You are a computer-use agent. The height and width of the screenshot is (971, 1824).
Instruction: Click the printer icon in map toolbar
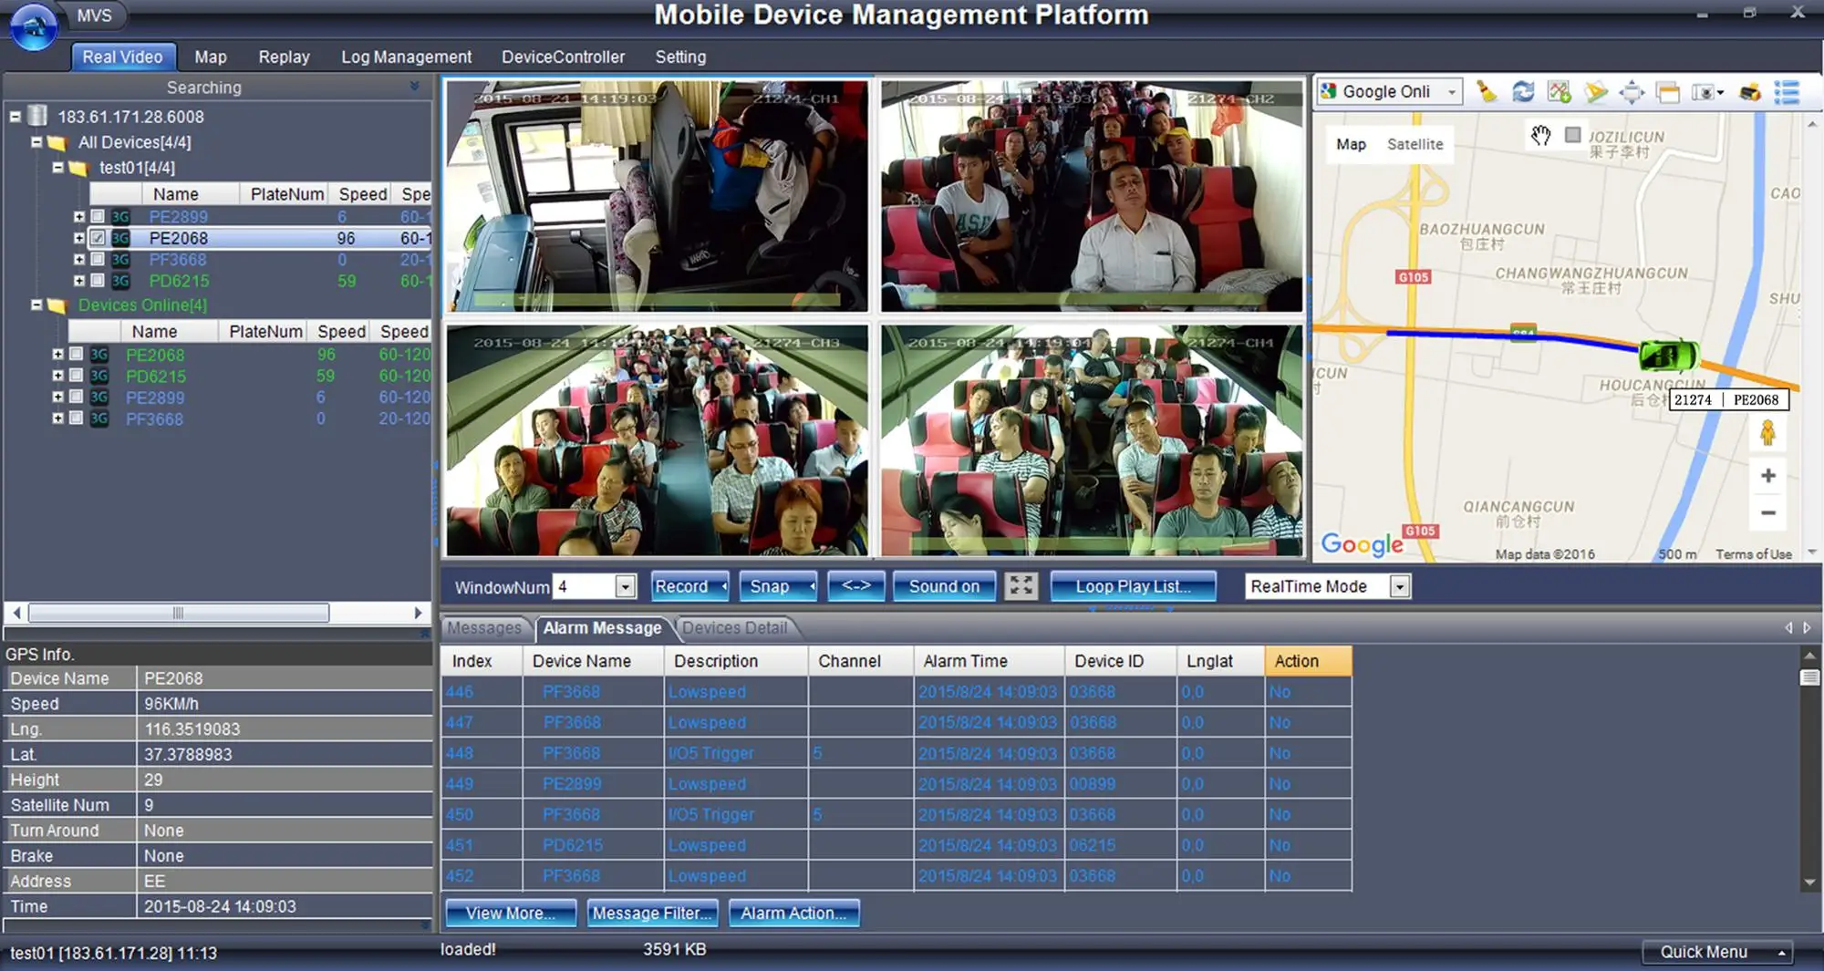tap(1749, 92)
